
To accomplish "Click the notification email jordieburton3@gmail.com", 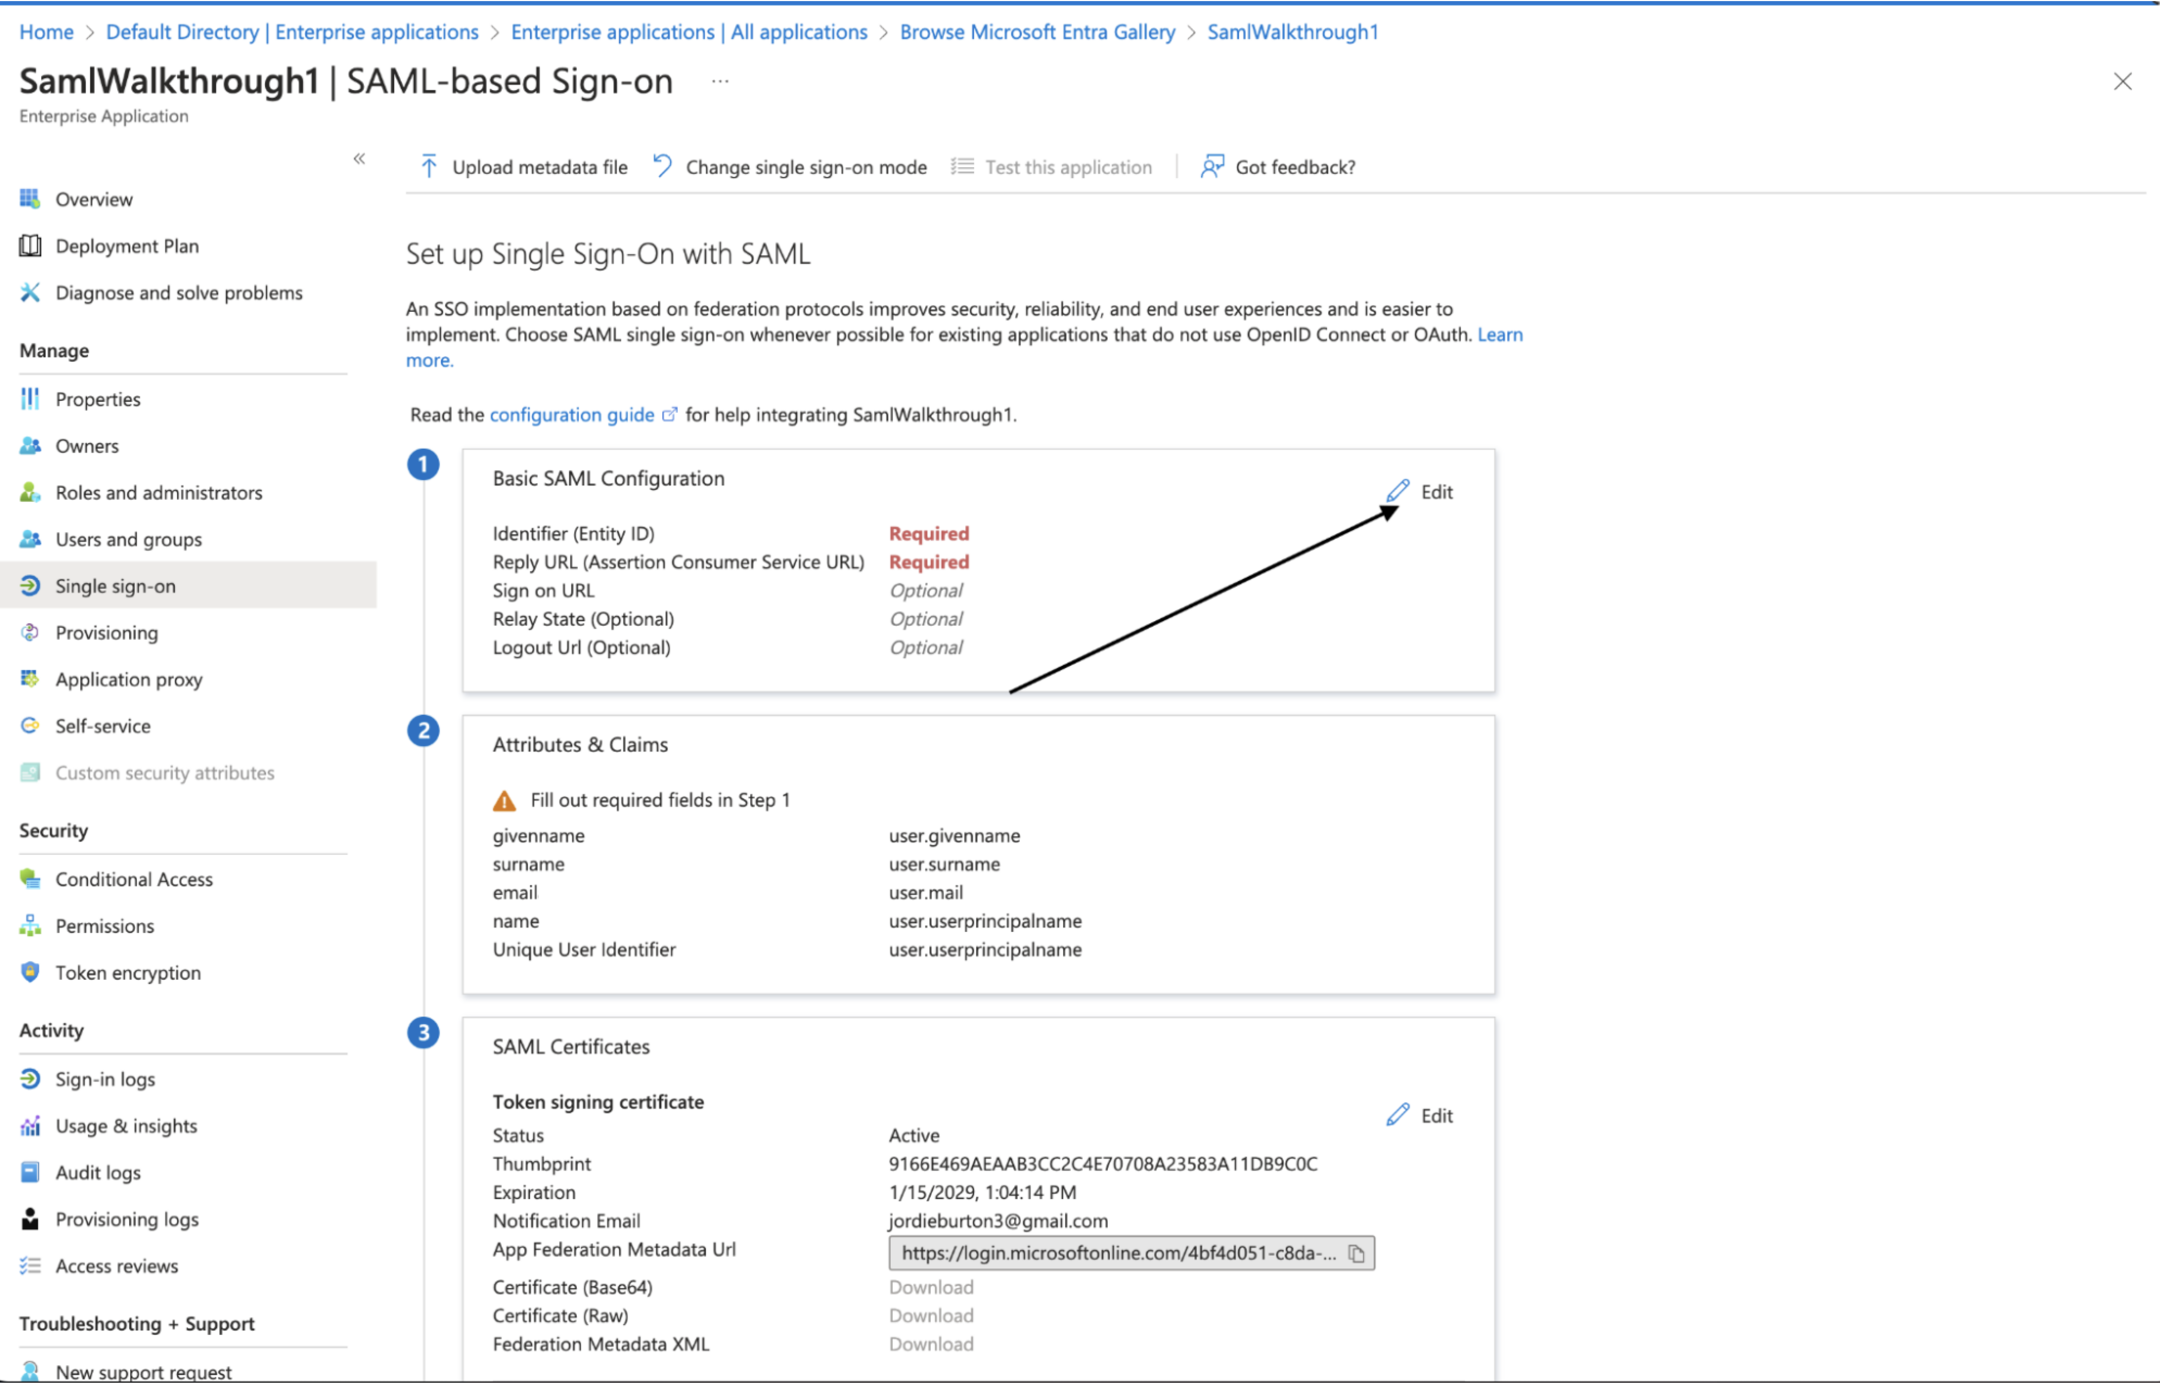I will point(999,1221).
